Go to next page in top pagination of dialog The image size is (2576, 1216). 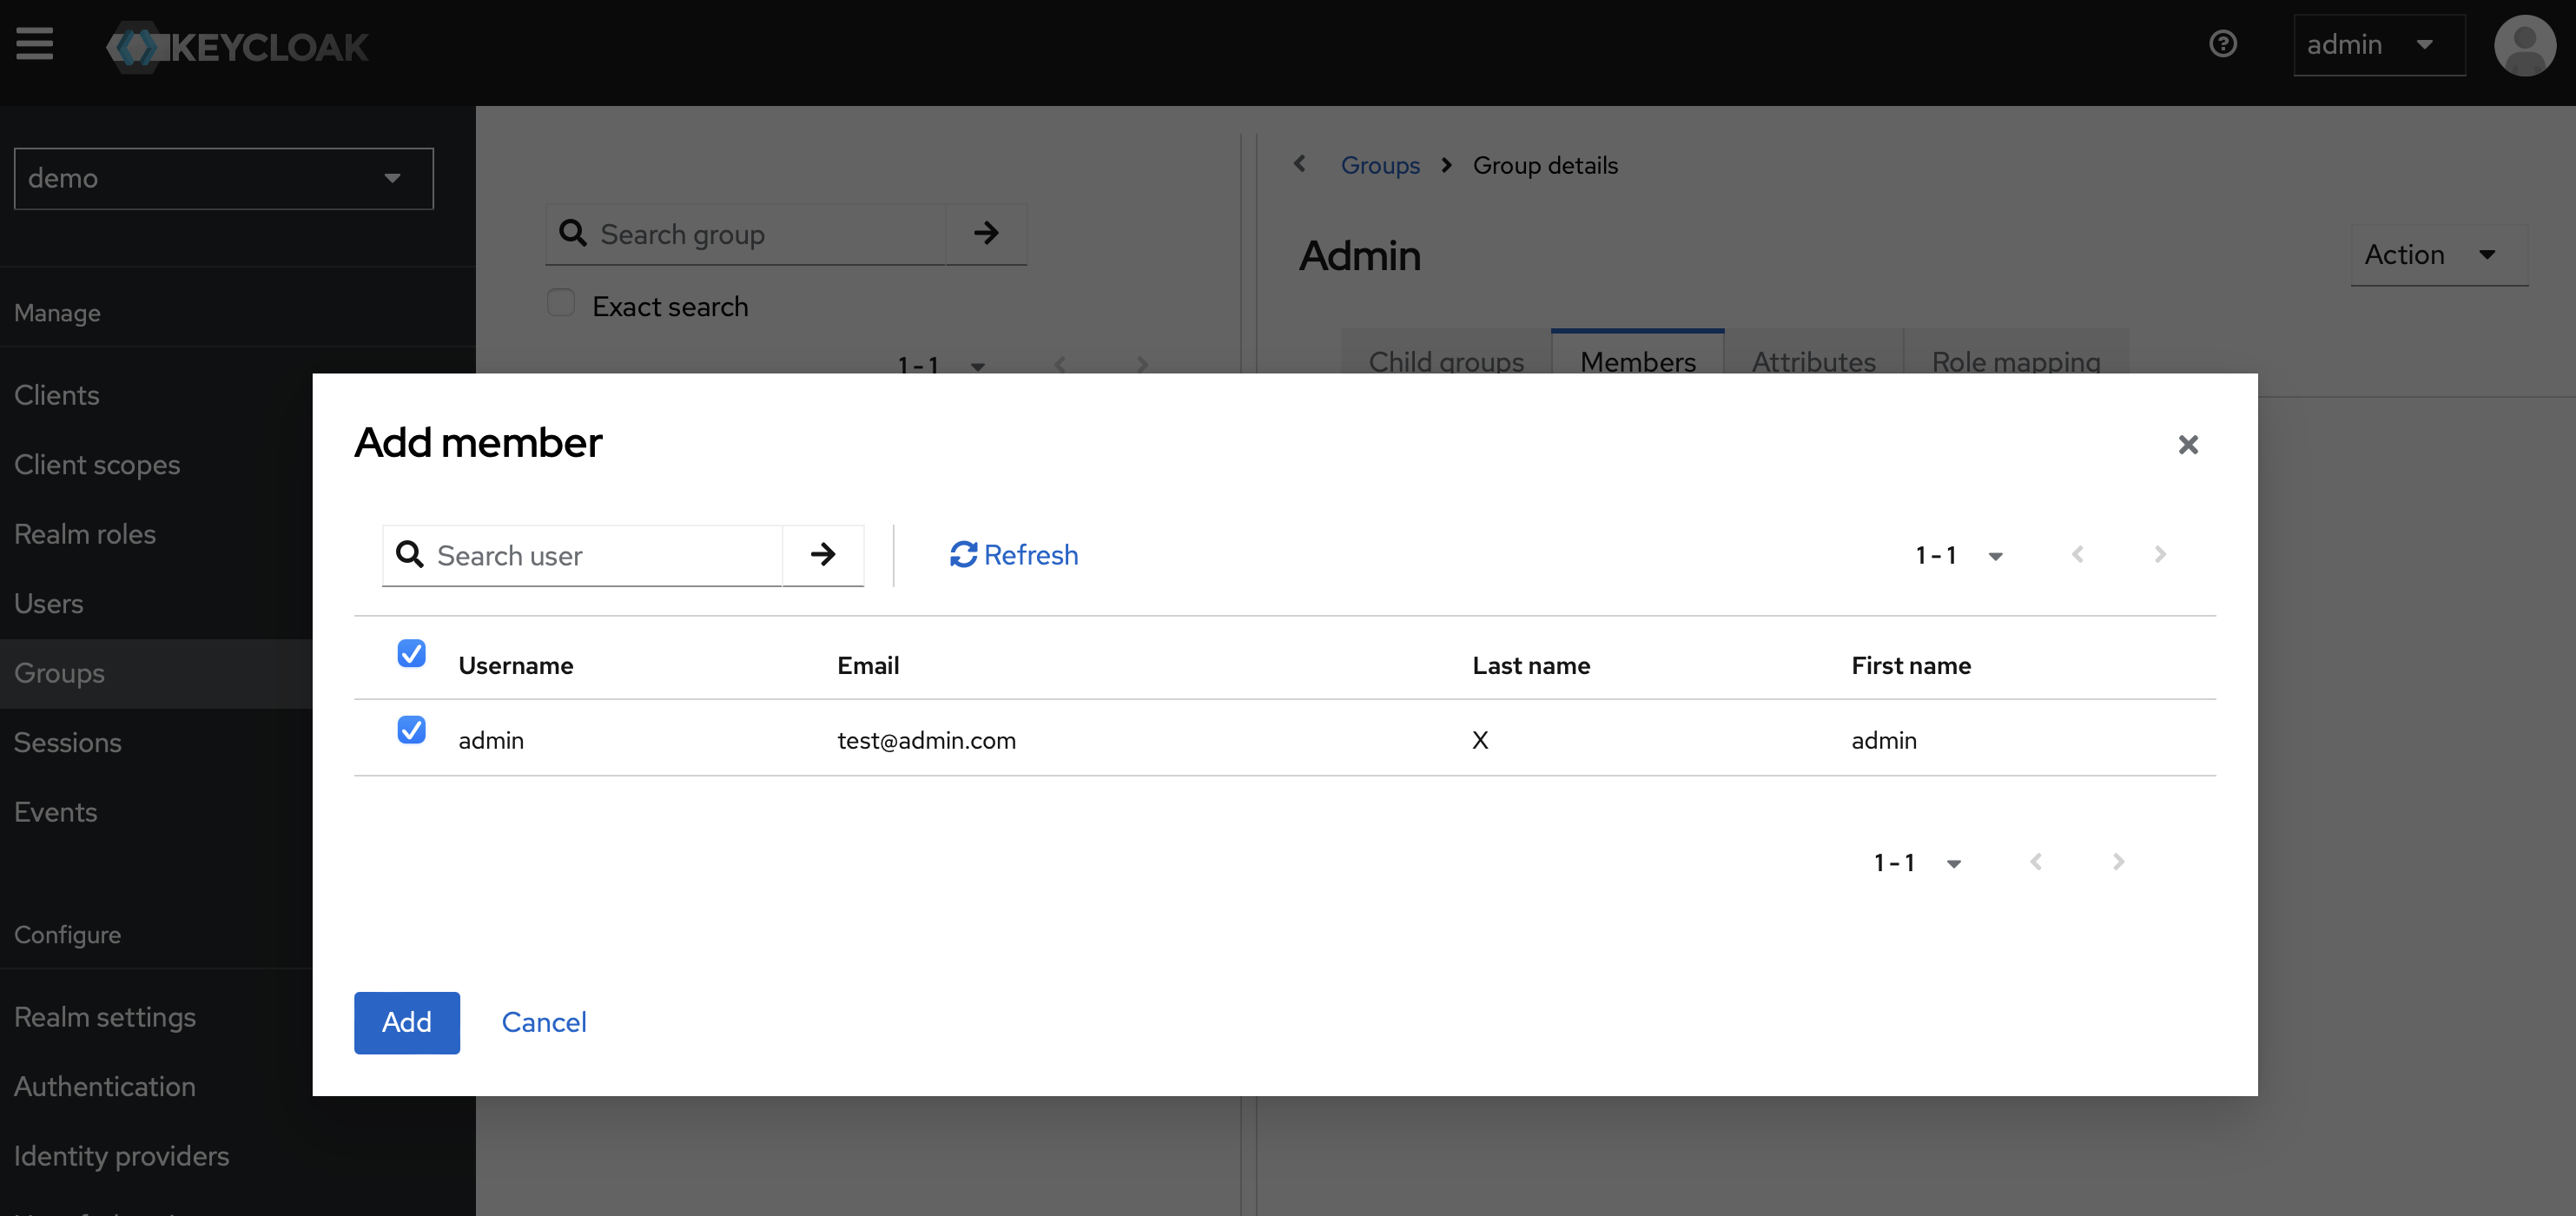coord(2160,555)
